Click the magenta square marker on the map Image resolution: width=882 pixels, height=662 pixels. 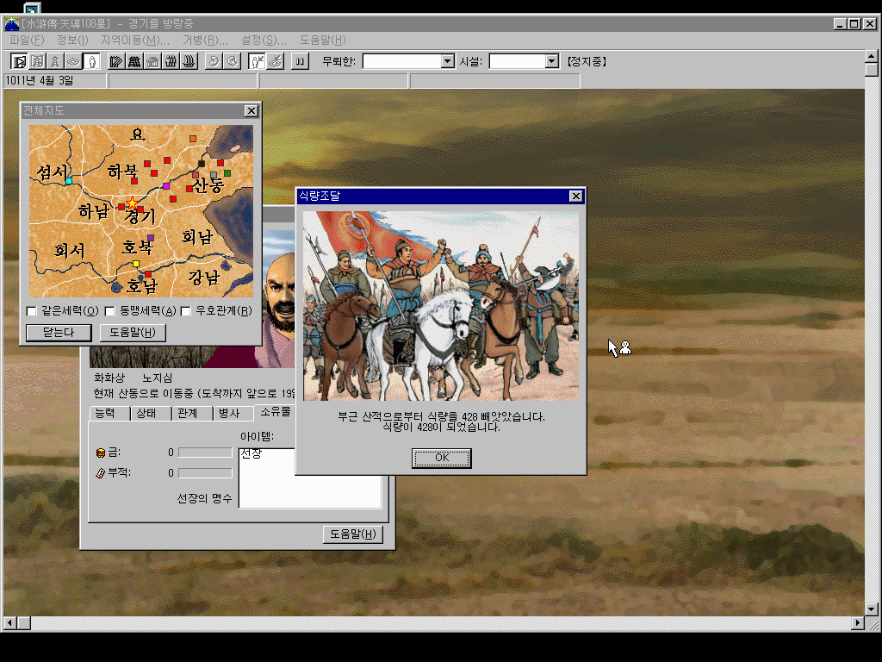(166, 186)
